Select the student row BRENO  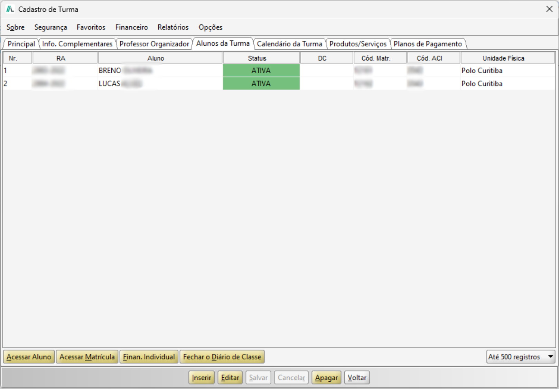(x=279, y=70)
